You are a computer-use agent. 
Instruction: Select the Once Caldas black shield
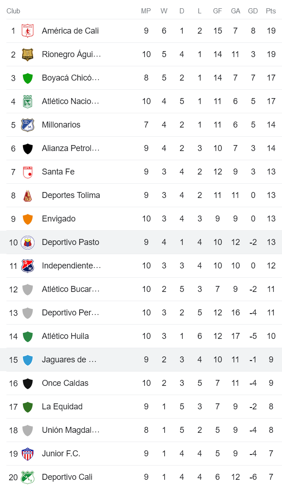28,383
